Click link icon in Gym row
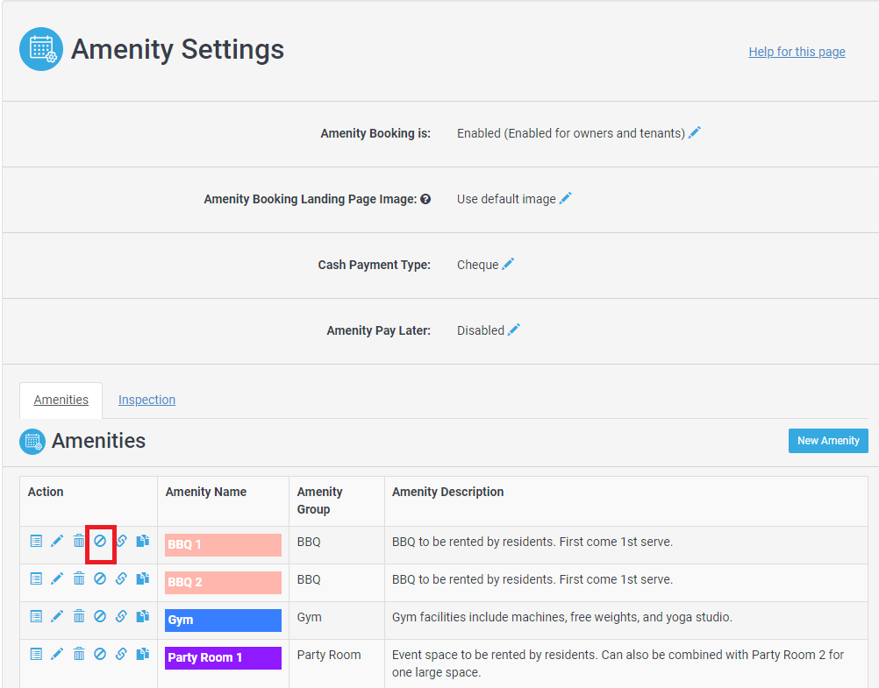This screenshot has height=688, width=879. [121, 617]
